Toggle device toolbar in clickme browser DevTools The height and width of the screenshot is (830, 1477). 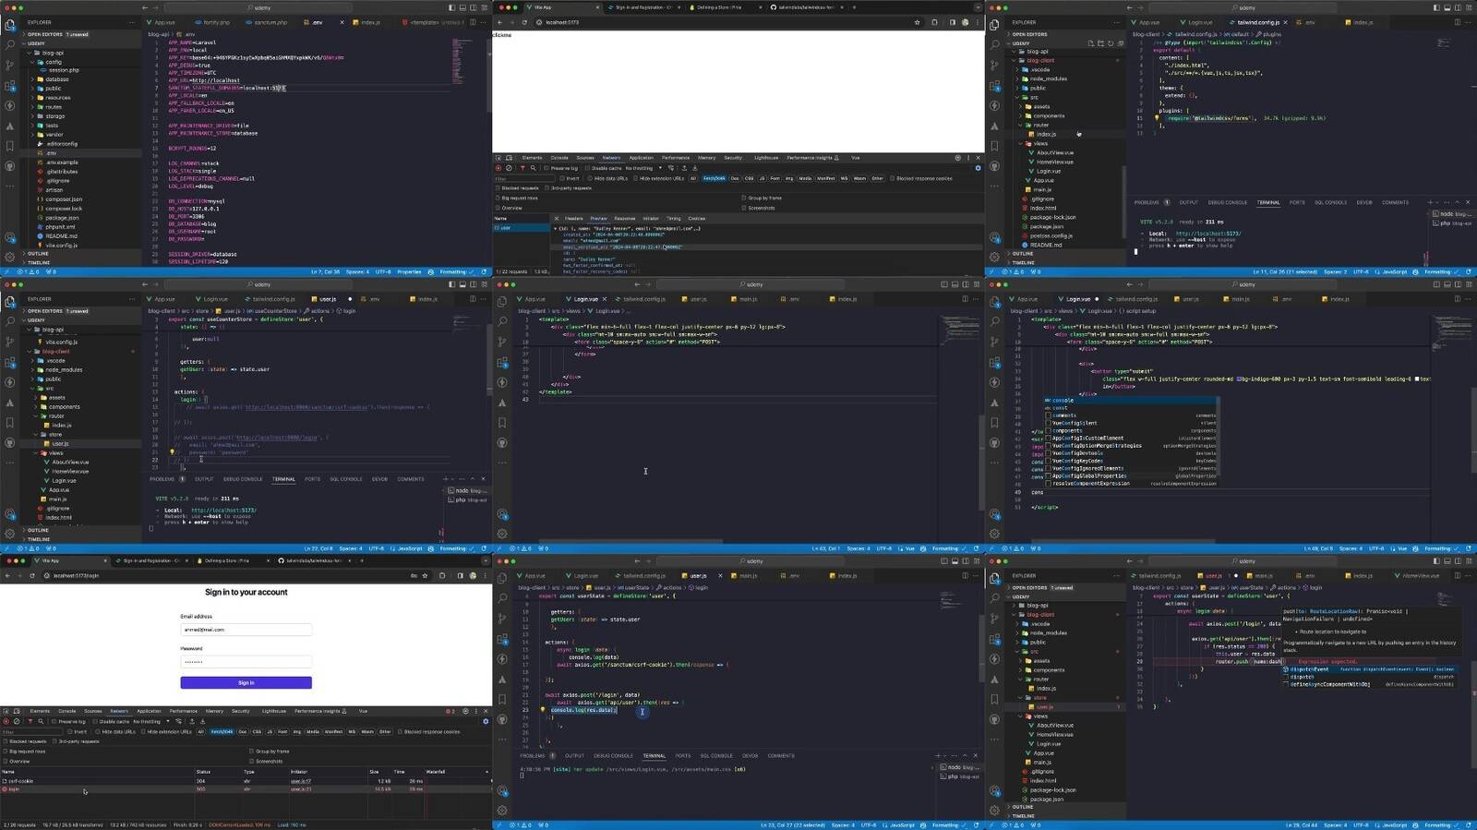(509, 158)
